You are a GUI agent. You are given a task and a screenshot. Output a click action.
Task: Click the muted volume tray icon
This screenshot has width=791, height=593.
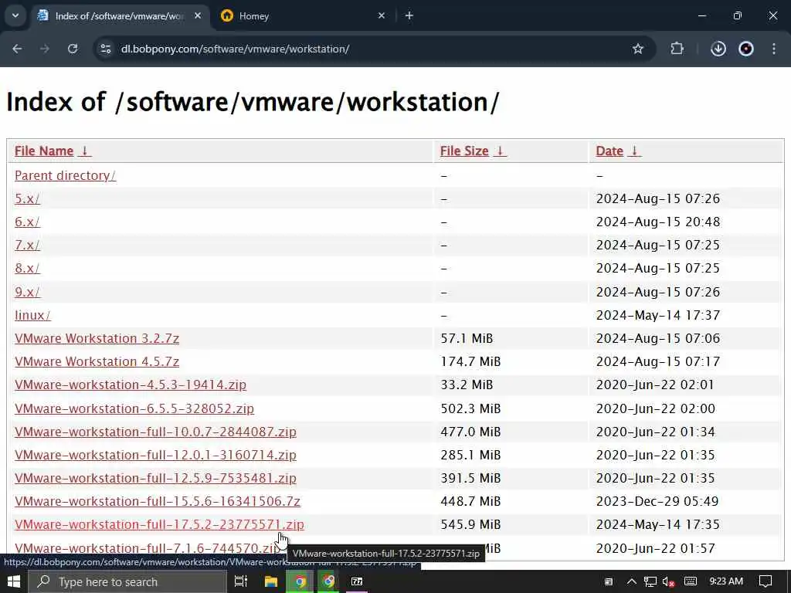click(669, 581)
